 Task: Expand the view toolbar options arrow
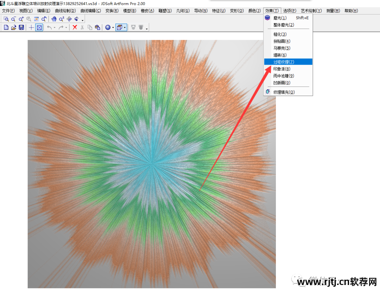pyautogui.click(x=83, y=20)
